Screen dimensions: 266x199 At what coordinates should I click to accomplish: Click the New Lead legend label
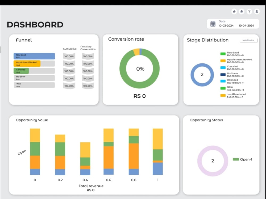(x=233, y=53)
